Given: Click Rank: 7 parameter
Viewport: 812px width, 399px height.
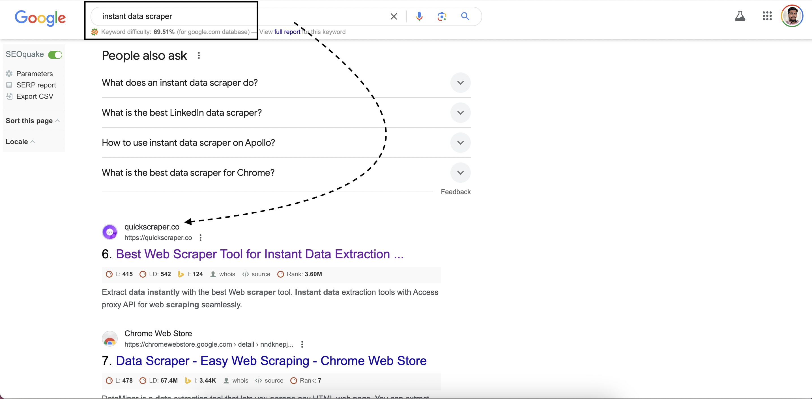Looking at the screenshot, I should (306, 381).
